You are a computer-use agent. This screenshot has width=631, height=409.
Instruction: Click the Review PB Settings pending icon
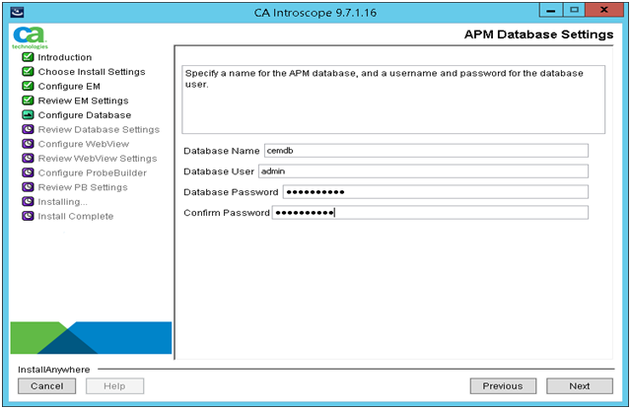coord(28,187)
